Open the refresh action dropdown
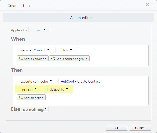The image size is (157, 133). click(x=29, y=89)
